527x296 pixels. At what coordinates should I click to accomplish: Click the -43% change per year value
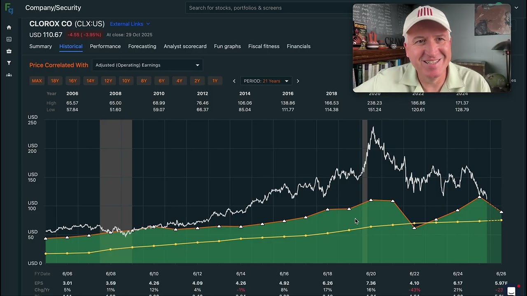click(x=414, y=290)
